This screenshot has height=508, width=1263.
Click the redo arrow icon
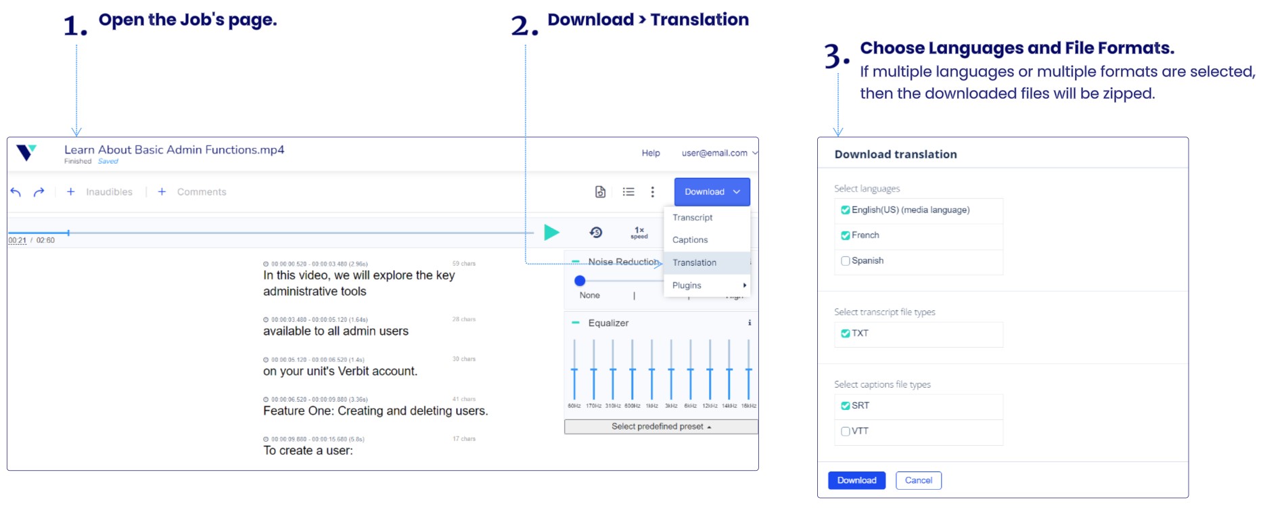[39, 192]
